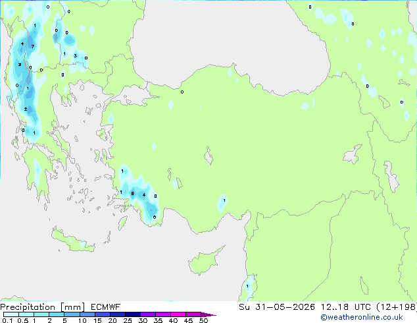Click the 1–2 mm legend color swatch

click(x=41, y=314)
